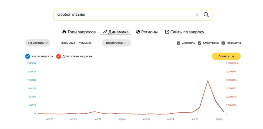Uncheck the Десктопы checkbox
Screen dimensions: 263x129
[x=178, y=43]
